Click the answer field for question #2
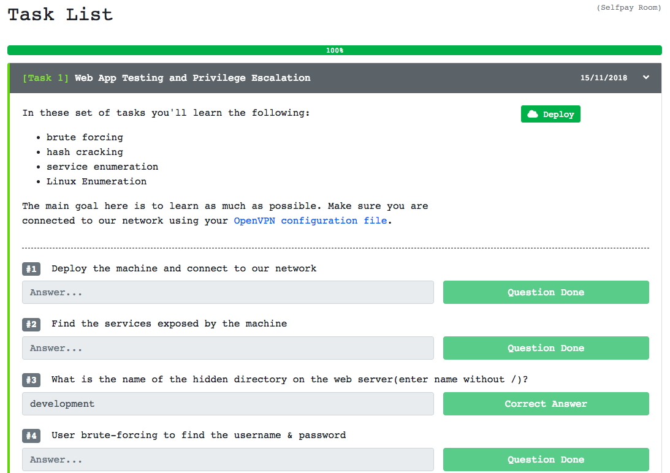The height and width of the screenshot is (473, 670). [227, 348]
